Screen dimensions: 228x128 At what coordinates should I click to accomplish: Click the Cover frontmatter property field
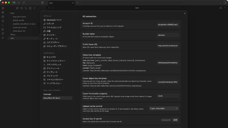pos(168,96)
